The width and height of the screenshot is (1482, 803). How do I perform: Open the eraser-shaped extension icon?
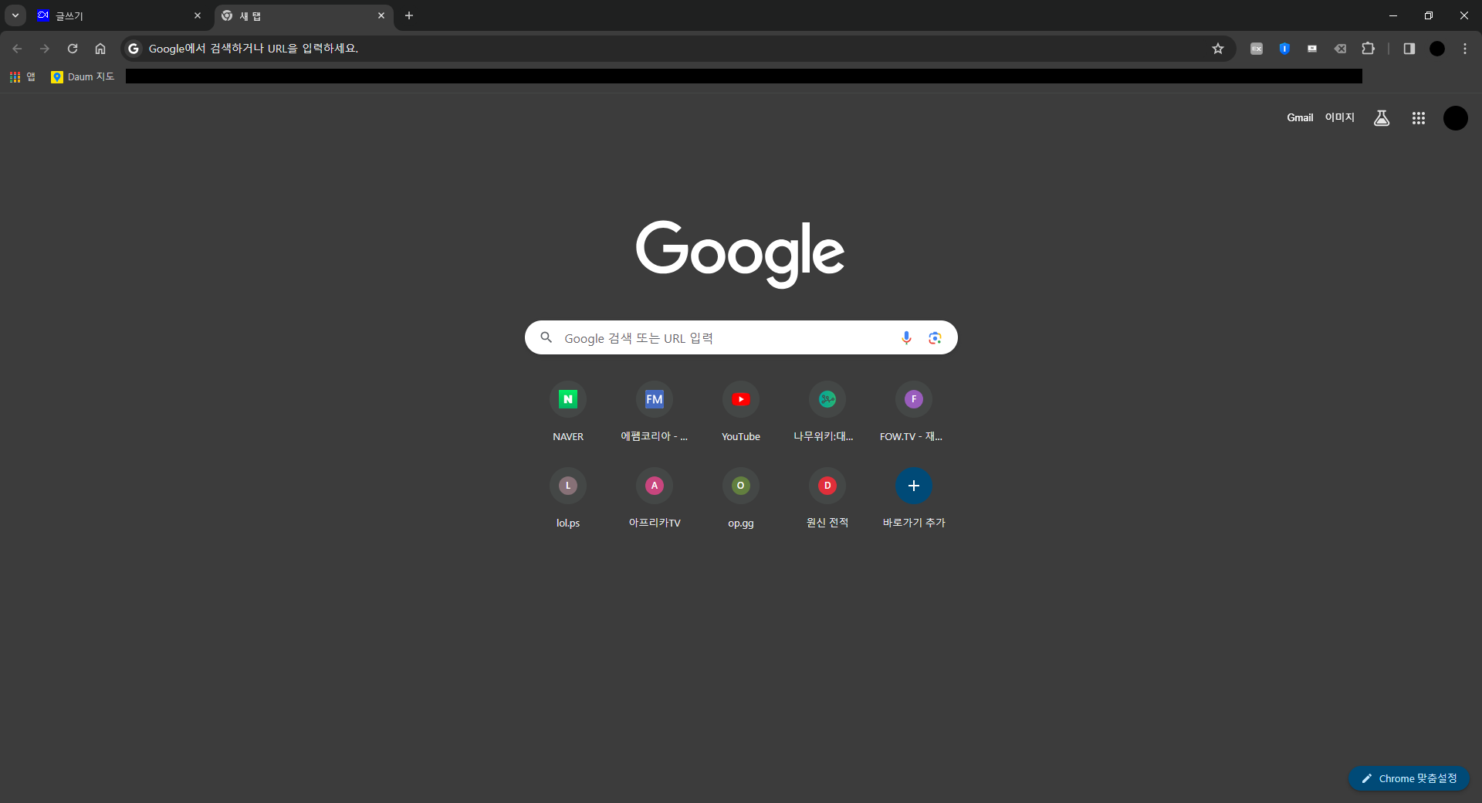1340,49
